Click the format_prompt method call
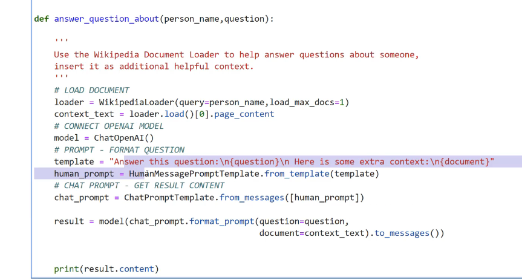Image resolution: width=522 pixels, height=280 pixels. coord(218,221)
